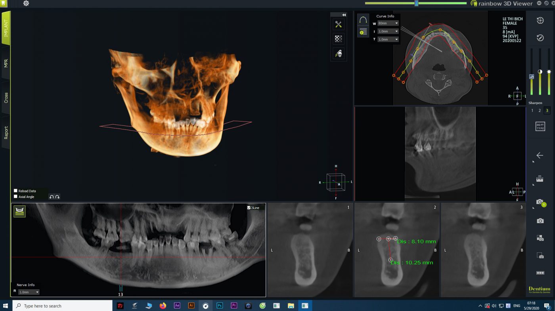Click the ENG language indicator
This screenshot has height=311, width=555.
517,306
